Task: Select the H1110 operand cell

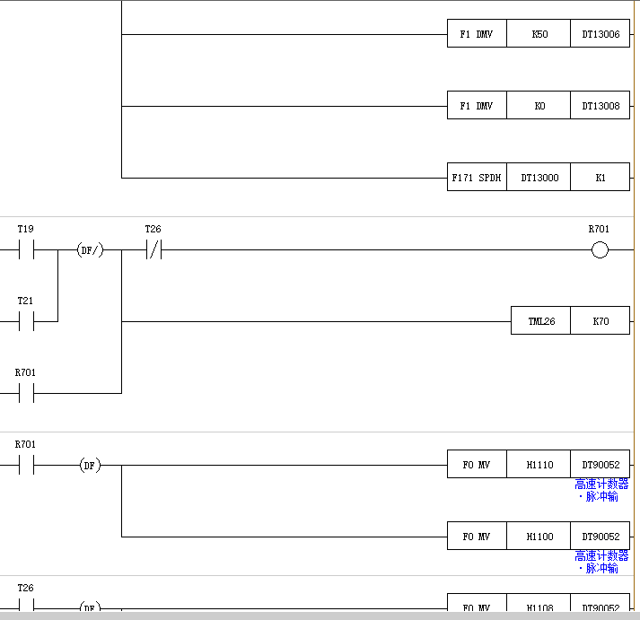Action: pyautogui.click(x=539, y=465)
